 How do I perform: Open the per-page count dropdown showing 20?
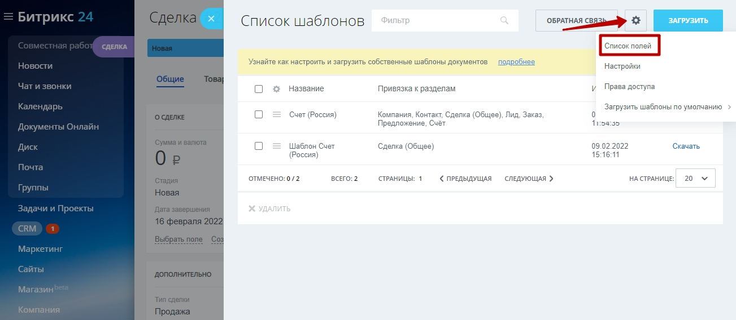point(695,178)
